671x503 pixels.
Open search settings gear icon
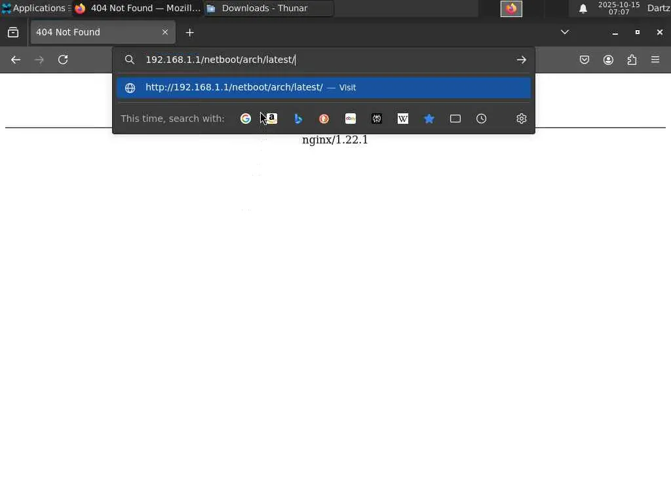tap(521, 119)
